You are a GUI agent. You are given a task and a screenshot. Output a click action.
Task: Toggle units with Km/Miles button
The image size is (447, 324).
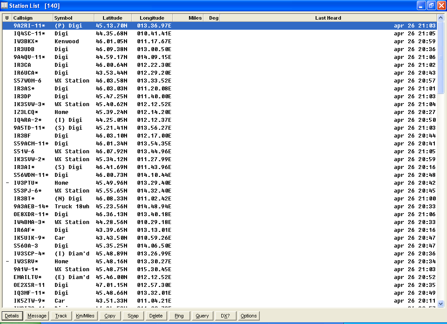85,316
